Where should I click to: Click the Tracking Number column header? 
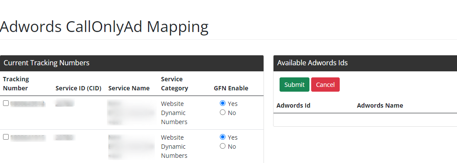tap(16, 83)
